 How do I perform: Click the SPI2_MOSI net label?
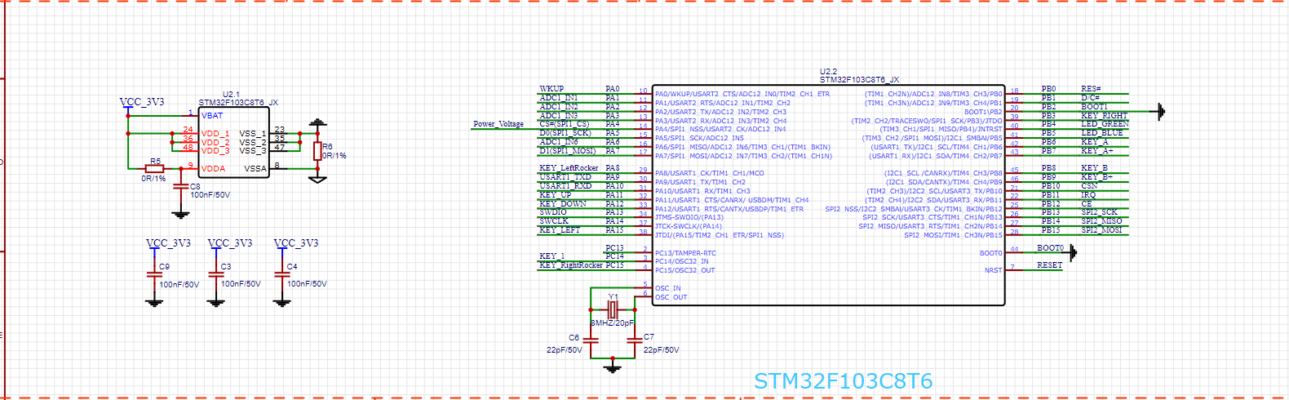tap(1102, 230)
